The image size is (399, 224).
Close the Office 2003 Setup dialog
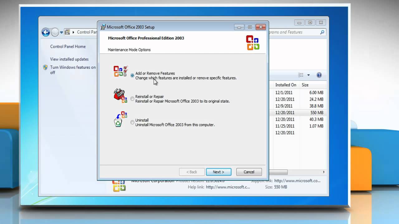(x=261, y=27)
